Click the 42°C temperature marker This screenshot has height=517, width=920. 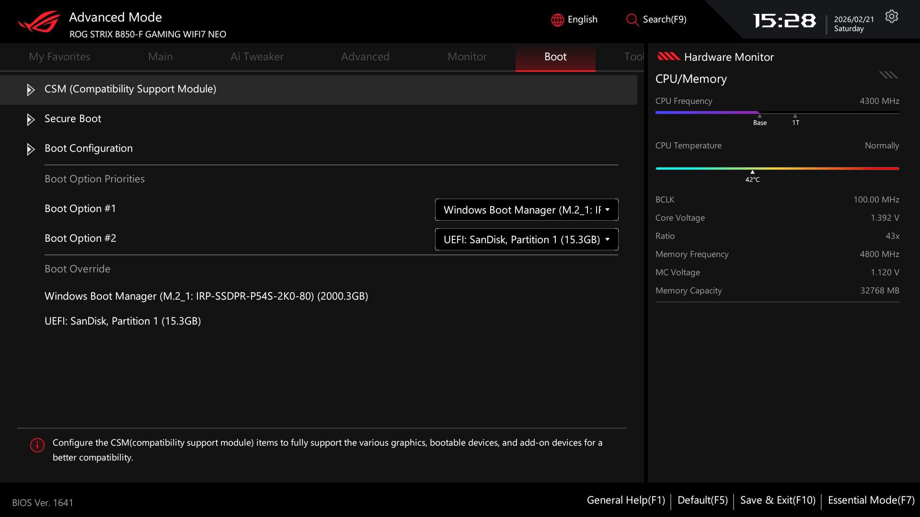[x=752, y=177]
